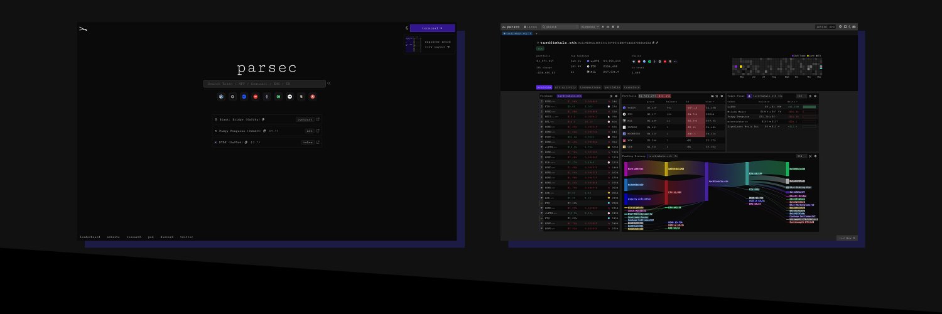Expand the time range dropdown in Token Flows
The width and height of the screenshot is (942, 314).
pyautogui.click(x=801, y=96)
